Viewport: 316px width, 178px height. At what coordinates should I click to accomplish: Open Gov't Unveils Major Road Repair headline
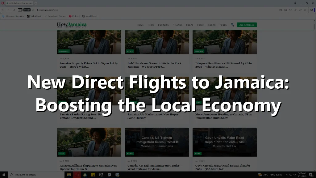point(223,167)
